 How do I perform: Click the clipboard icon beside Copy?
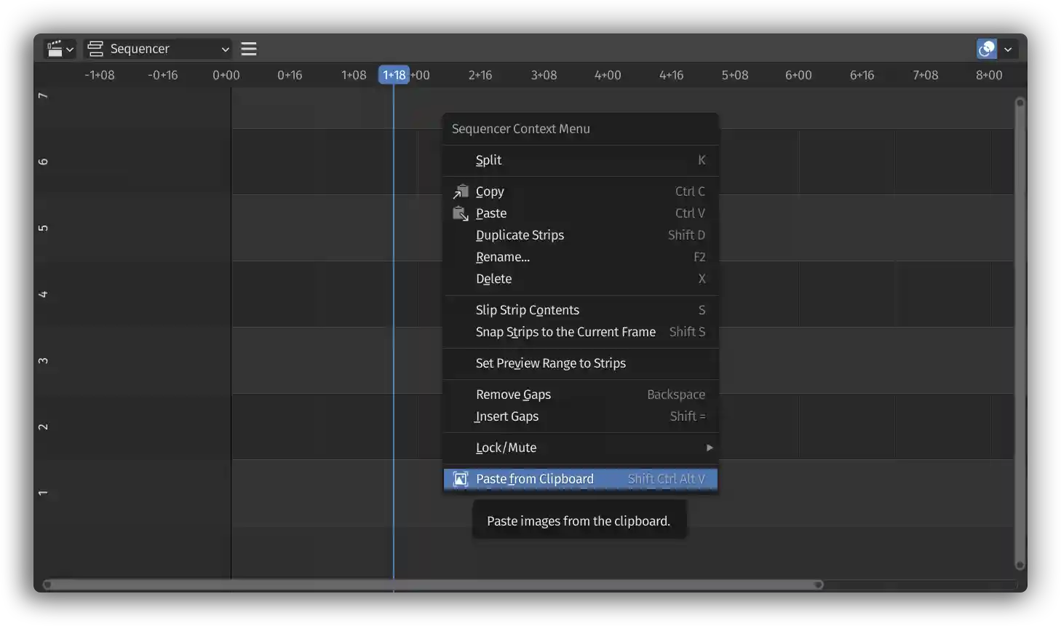[460, 191]
